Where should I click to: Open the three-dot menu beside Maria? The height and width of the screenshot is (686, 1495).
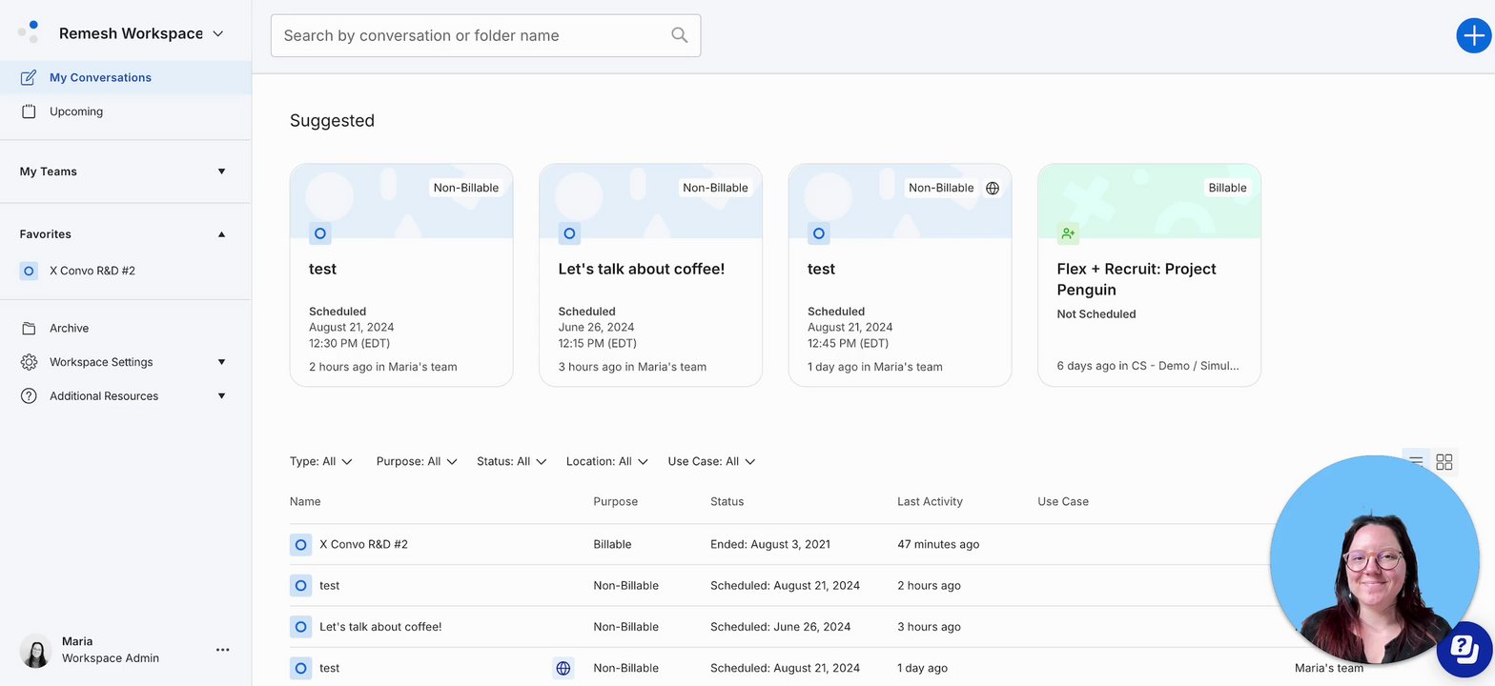coord(222,650)
